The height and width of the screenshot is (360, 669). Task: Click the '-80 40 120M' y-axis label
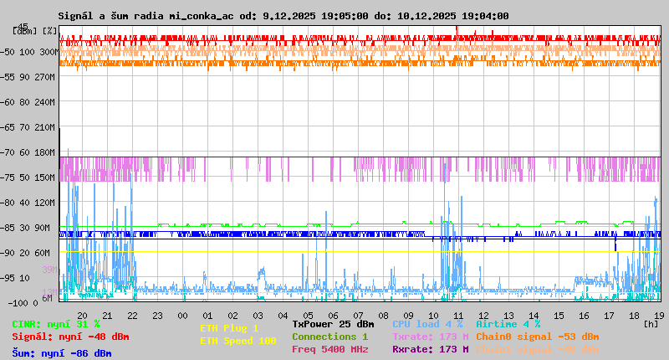tap(28, 203)
